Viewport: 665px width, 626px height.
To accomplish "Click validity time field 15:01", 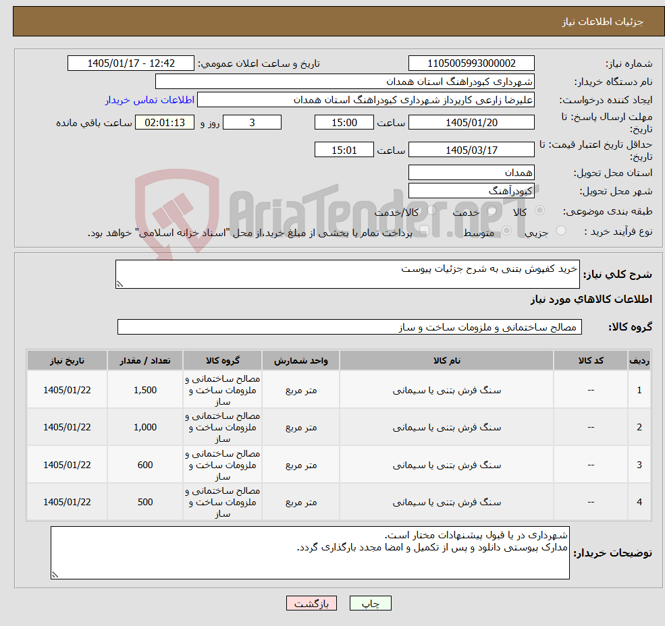I will 344,150.
